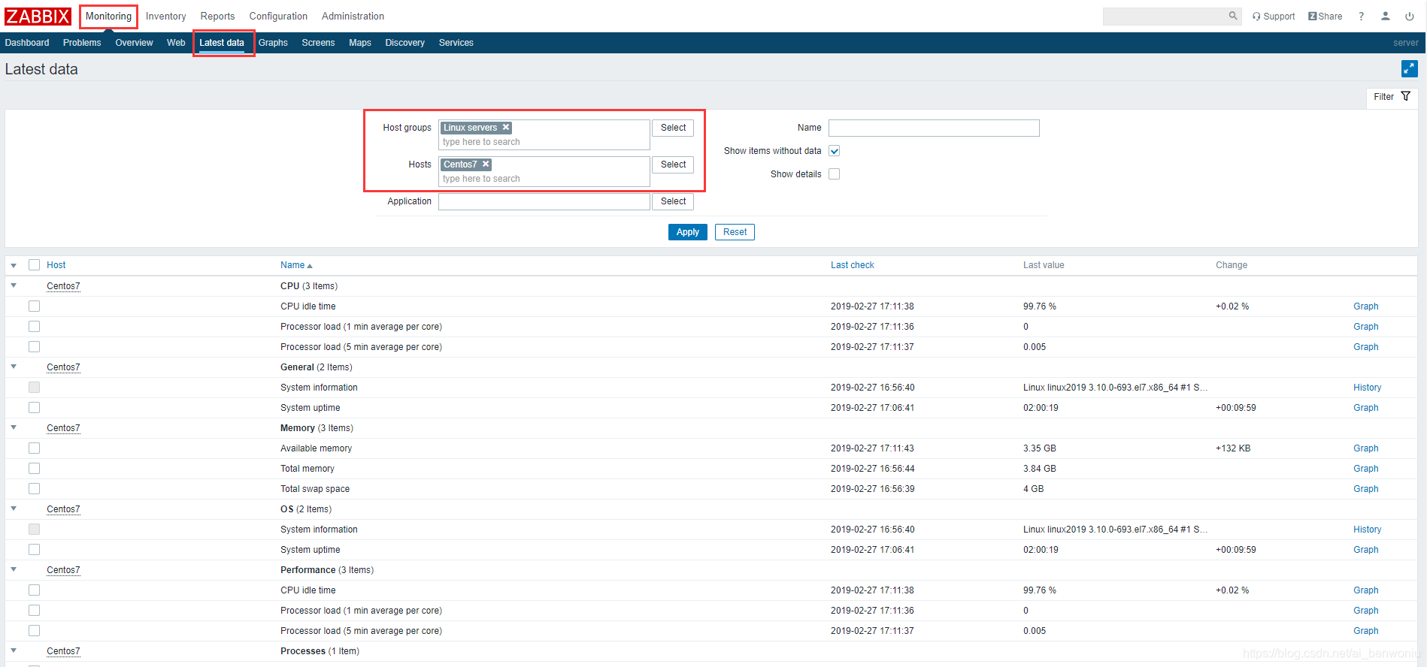Toggle fullscreen mode icon
The width and height of the screenshot is (1427, 667).
tap(1410, 69)
